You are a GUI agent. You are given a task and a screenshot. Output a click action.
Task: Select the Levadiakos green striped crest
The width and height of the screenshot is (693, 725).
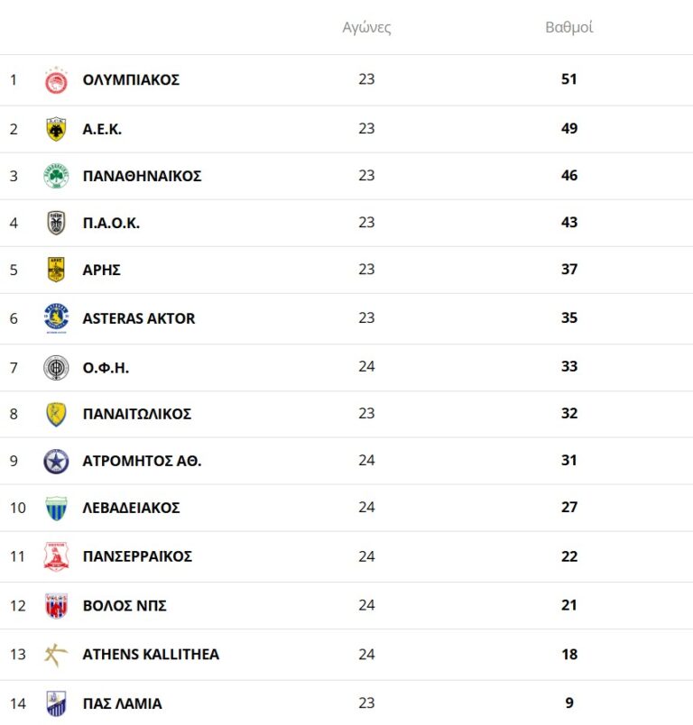click(56, 508)
